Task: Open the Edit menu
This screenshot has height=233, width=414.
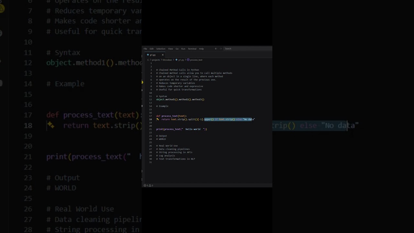Action: click(151, 49)
